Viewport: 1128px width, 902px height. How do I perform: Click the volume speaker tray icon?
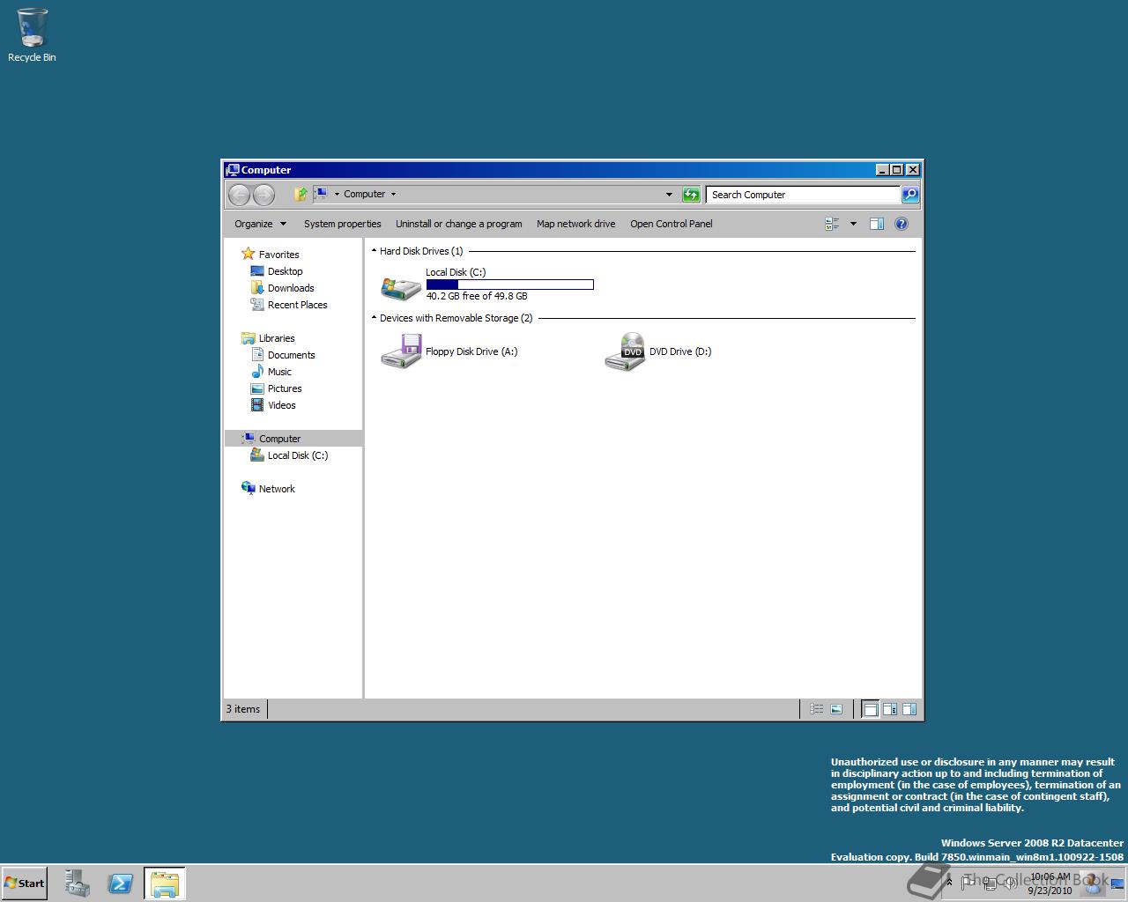(x=1010, y=883)
